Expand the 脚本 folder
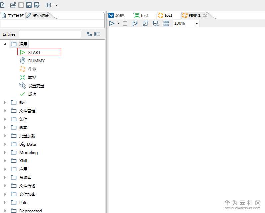 point(5,127)
